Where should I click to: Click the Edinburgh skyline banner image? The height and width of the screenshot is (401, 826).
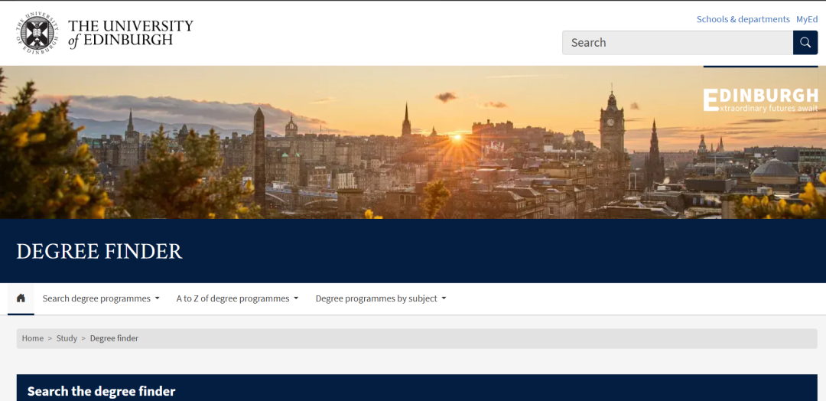pos(413,142)
